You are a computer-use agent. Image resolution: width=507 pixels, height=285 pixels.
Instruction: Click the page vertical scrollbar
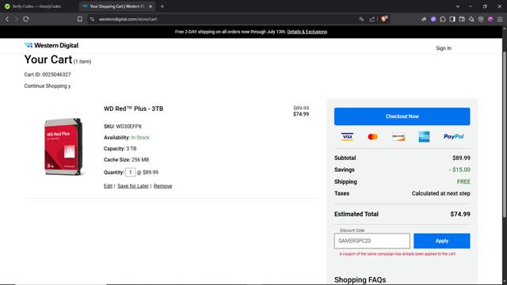505,134
